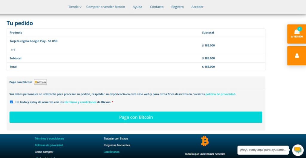Screen dimensions: 306x158
Task: Go to Registro page
Action: pyautogui.click(x=178, y=7)
